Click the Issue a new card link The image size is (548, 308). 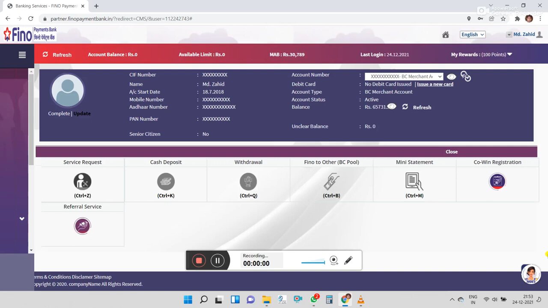pyautogui.click(x=435, y=84)
